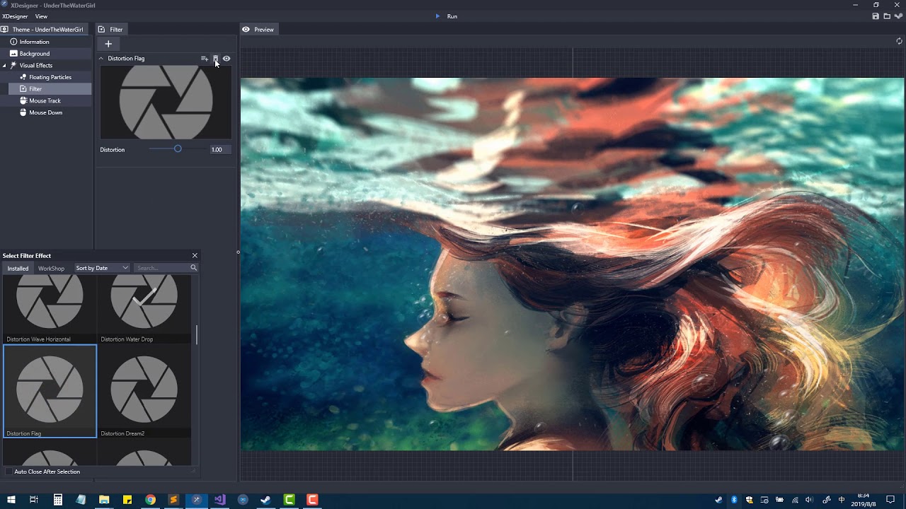Adjust the Distortion slider handle
The width and height of the screenshot is (906, 509).
pos(178,149)
